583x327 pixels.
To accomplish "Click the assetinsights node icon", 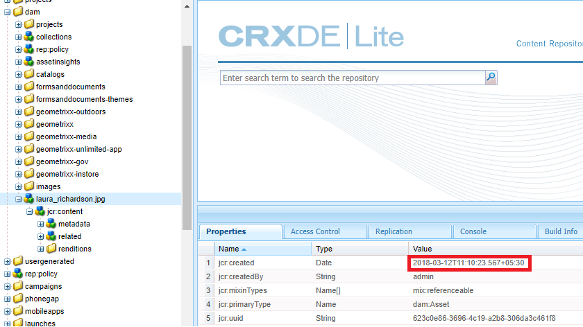I will tap(29, 62).
